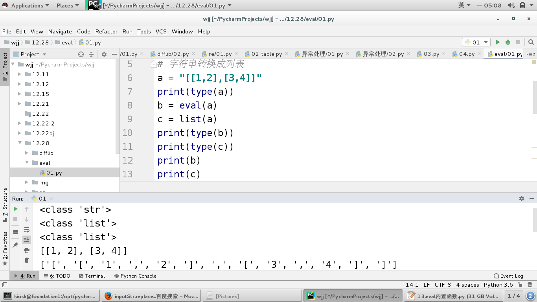Locate the current file with the crosshair icon
The image size is (537, 302).
pos(81,54)
